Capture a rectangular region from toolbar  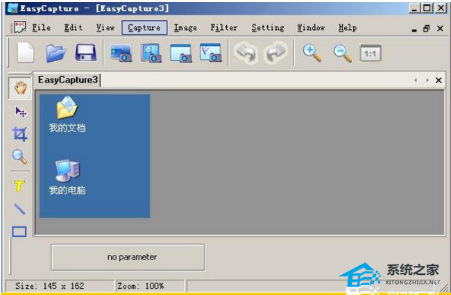point(151,53)
